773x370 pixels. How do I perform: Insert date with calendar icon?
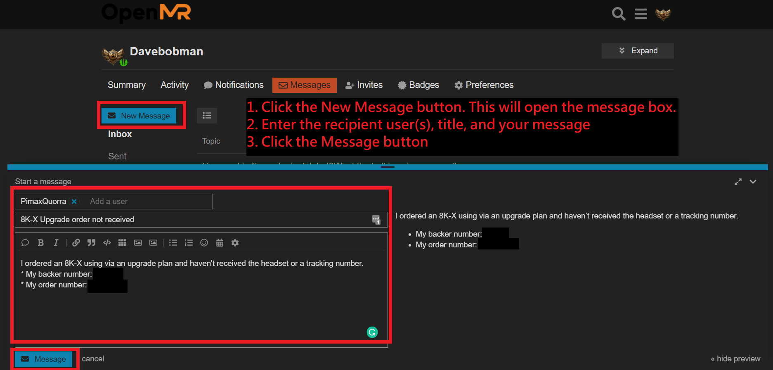coord(220,243)
